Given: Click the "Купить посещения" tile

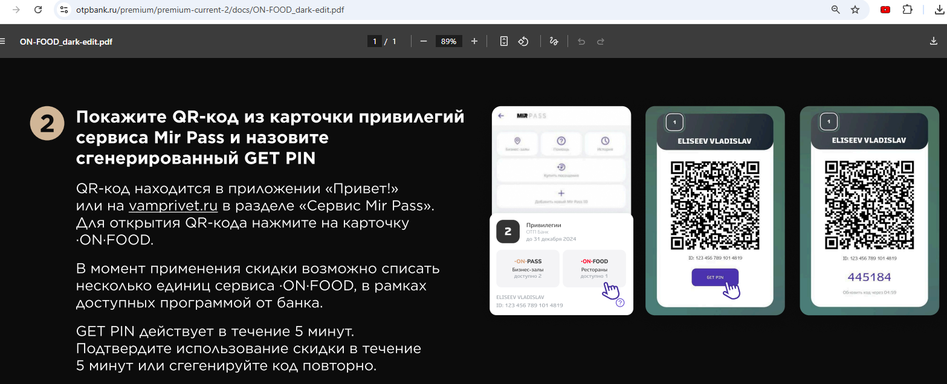Looking at the screenshot, I should 561,170.
